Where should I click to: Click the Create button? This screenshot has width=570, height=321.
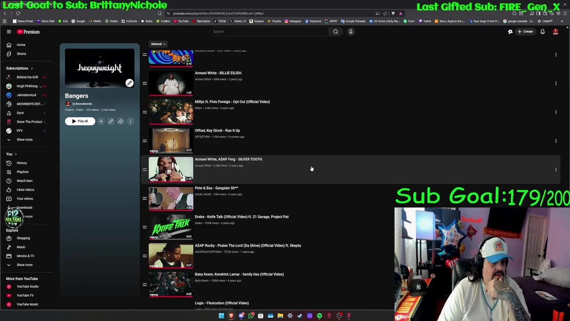[525, 32]
